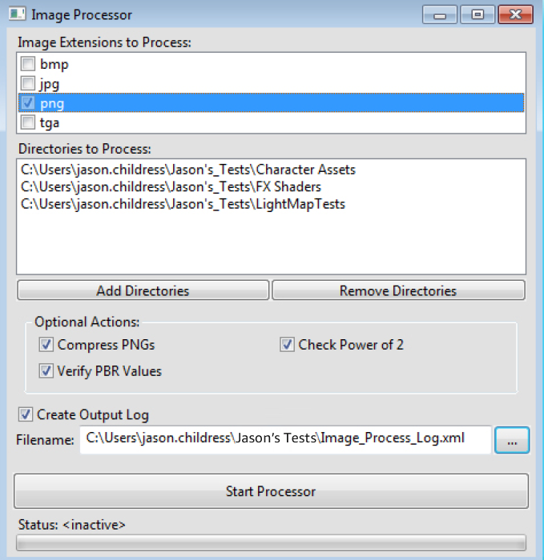Screen dimensions: 544x560
Task: Click into the log Filename field
Action: pyautogui.click(x=285, y=439)
